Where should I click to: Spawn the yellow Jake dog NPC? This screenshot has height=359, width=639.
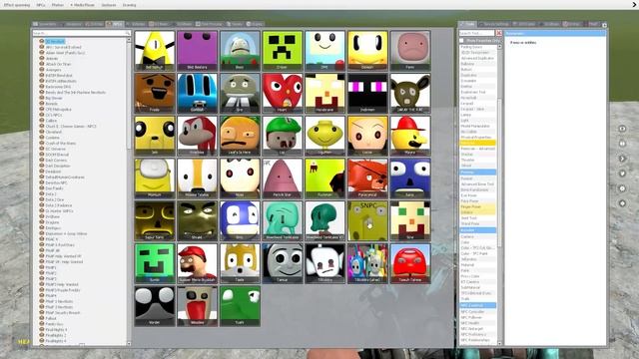[x=155, y=136]
